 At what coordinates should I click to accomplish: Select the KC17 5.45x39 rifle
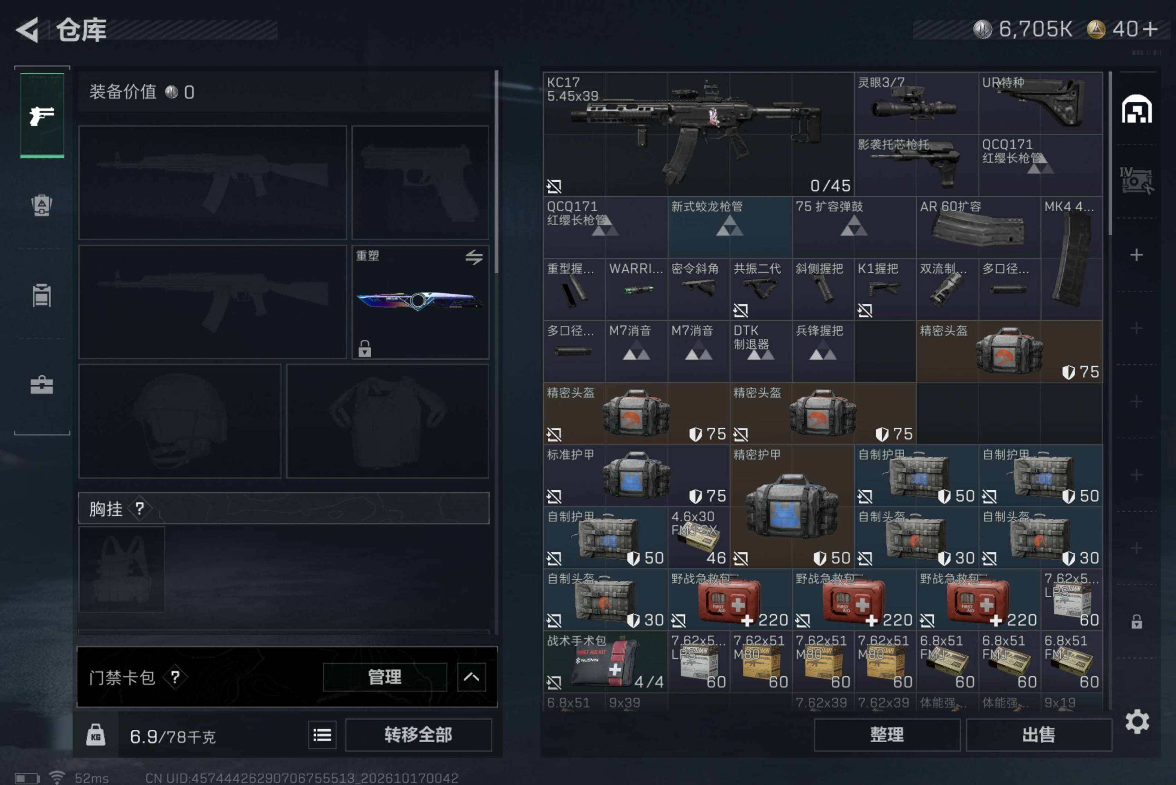click(x=698, y=134)
